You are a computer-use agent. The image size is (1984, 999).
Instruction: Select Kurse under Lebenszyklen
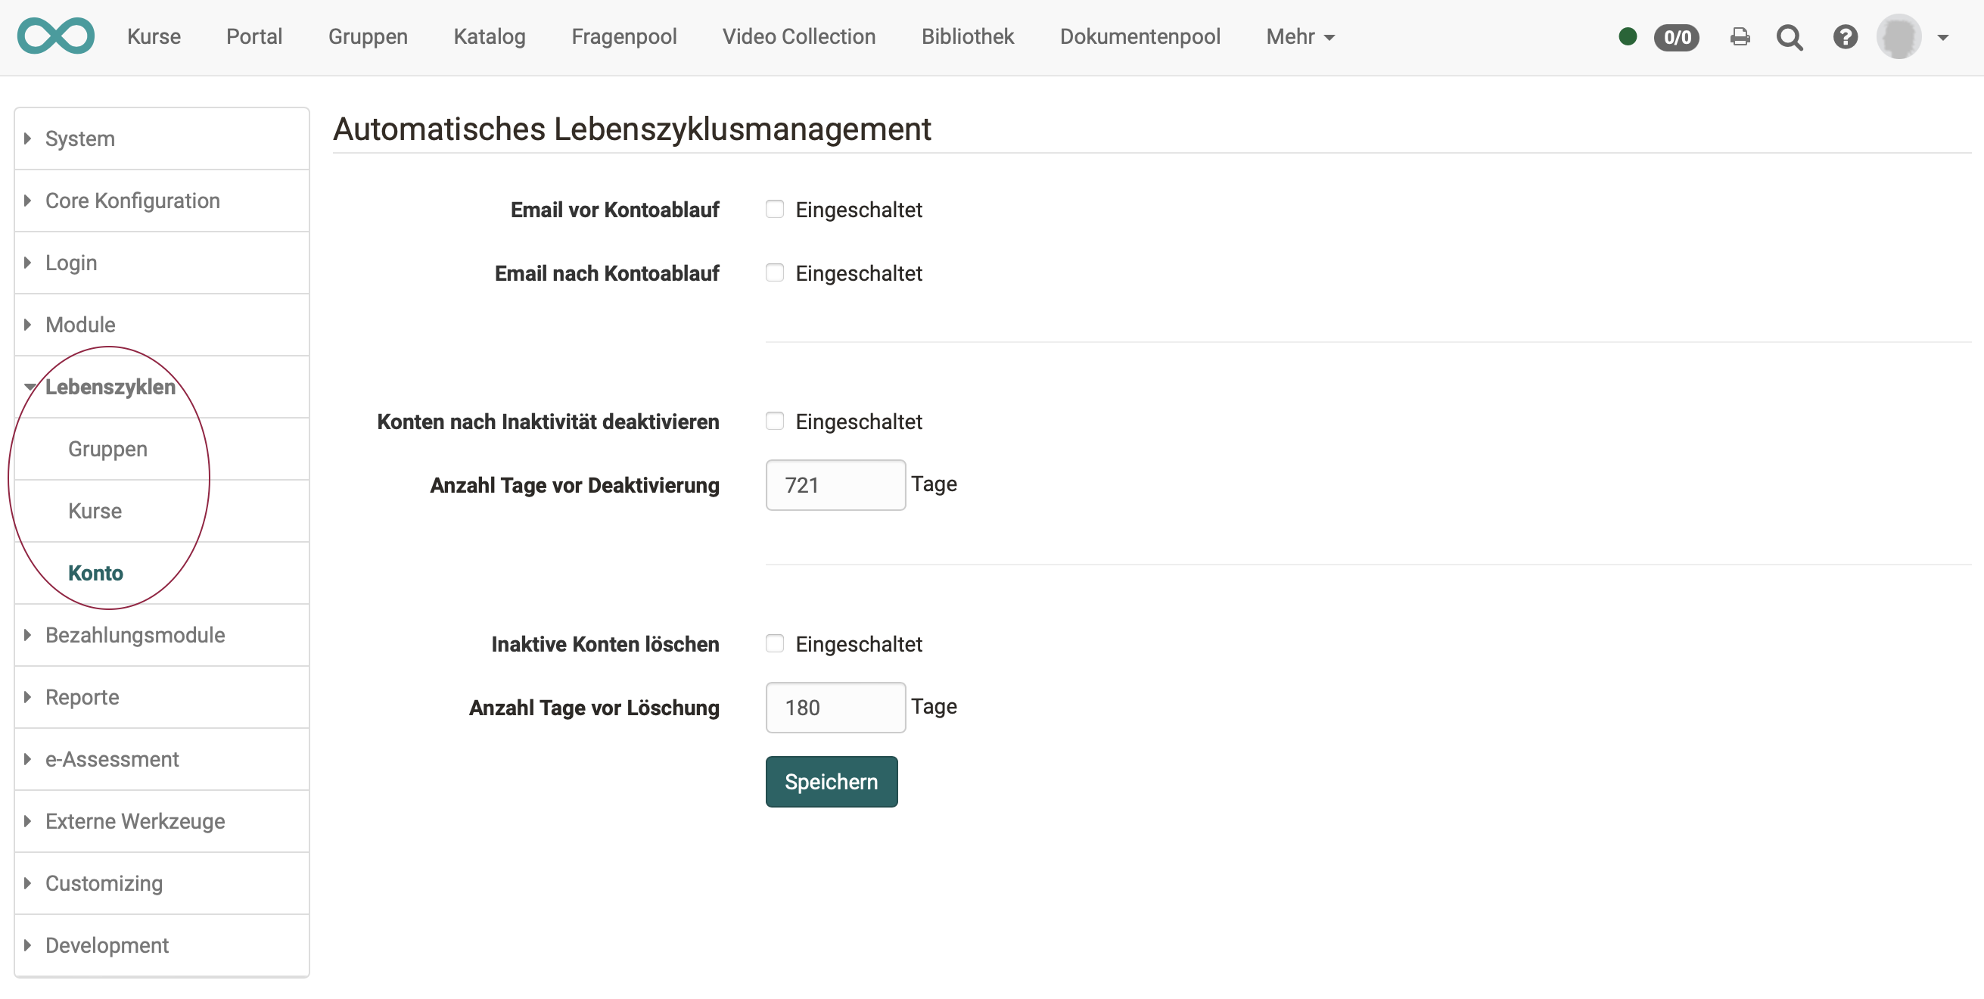pos(162,512)
